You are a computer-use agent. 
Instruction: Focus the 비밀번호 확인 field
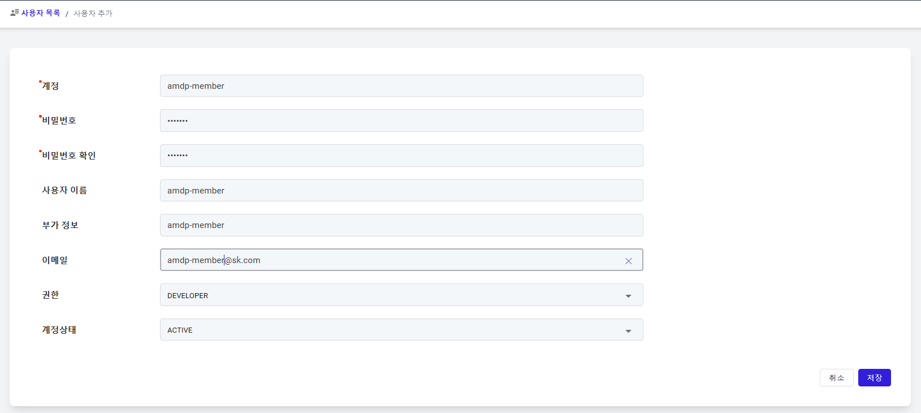pyautogui.click(x=401, y=156)
